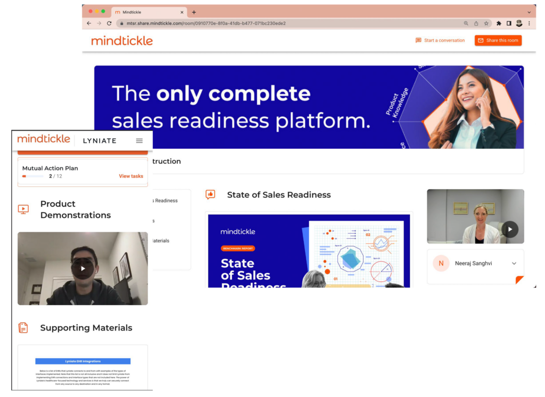Click the "2 / 12" task count
Viewport: 545px width, 397px height.
55,176
